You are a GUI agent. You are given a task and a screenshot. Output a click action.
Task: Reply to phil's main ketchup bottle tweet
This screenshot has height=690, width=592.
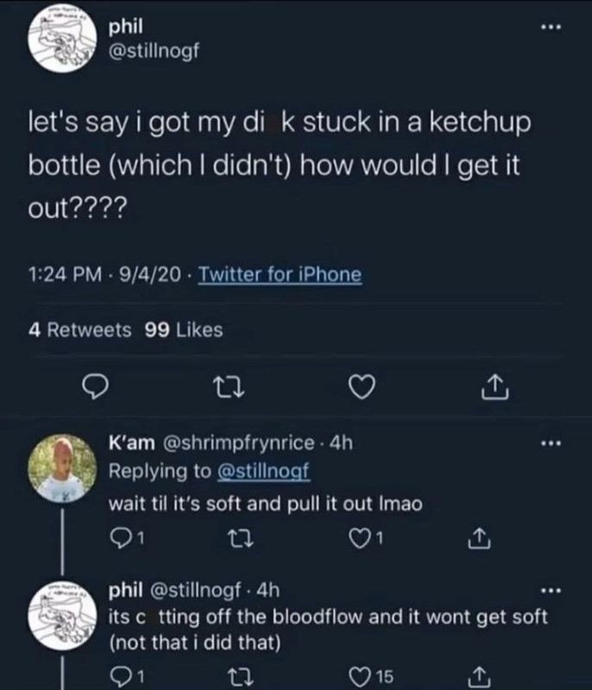pos(96,386)
